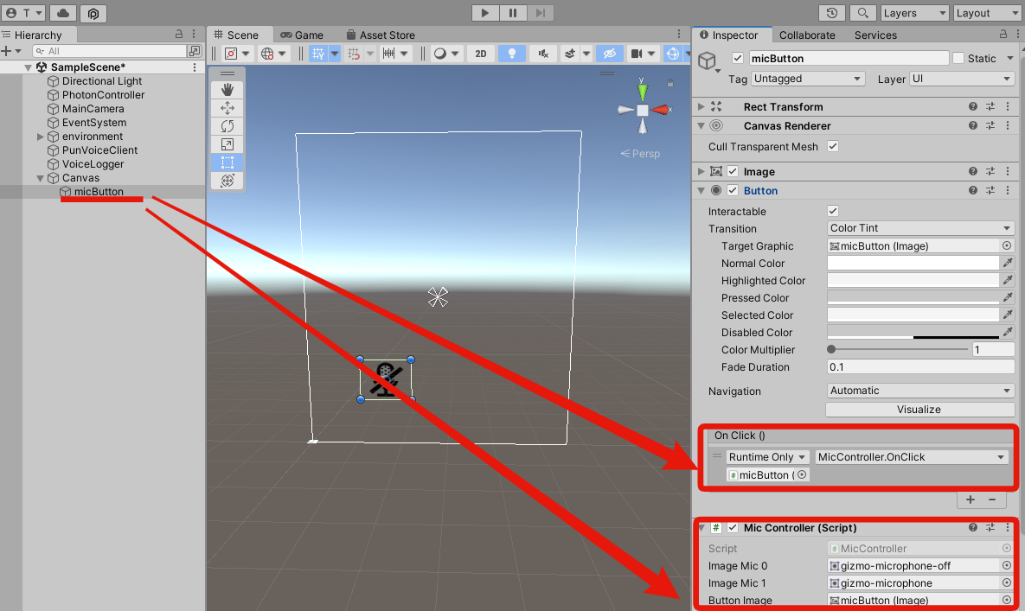Toggle scene view lighting
This screenshot has width=1025, height=611.
tap(511, 53)
